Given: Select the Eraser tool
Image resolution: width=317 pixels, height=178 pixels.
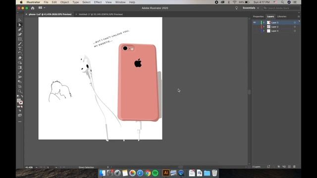Looking at the screenshot, I should point(20,58).
